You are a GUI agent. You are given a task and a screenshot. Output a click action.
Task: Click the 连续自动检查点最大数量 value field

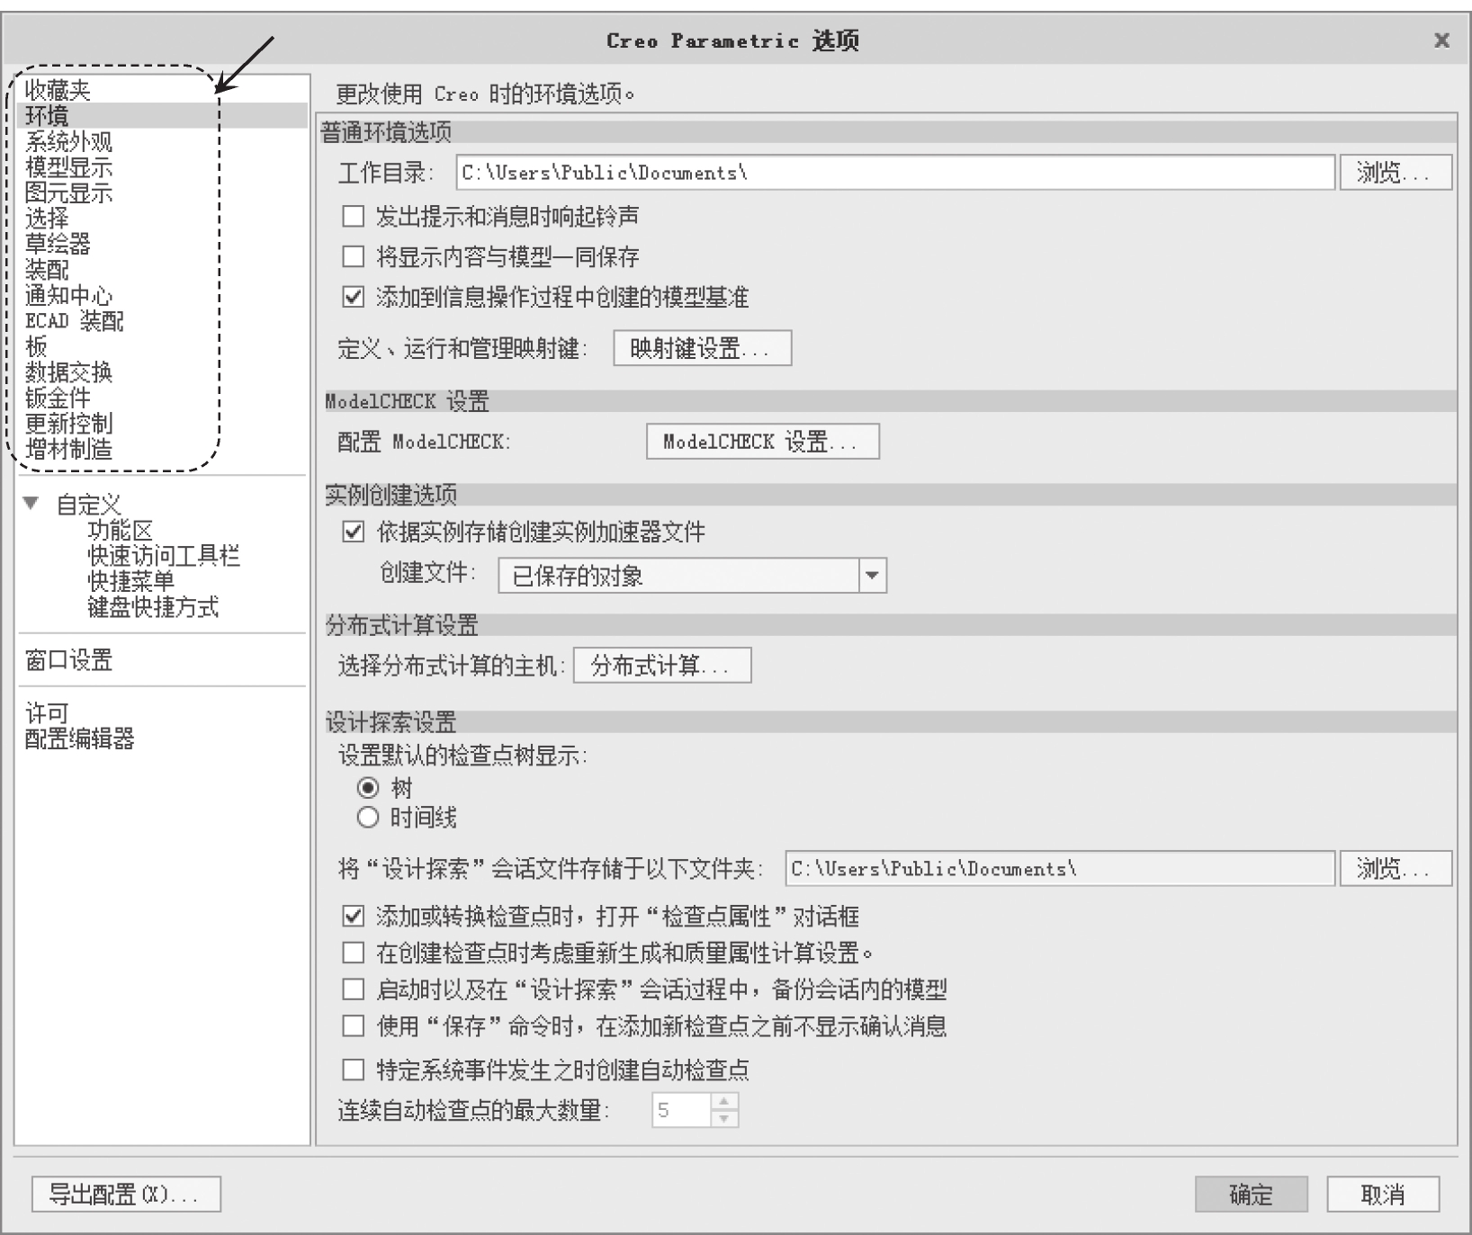681,1110
